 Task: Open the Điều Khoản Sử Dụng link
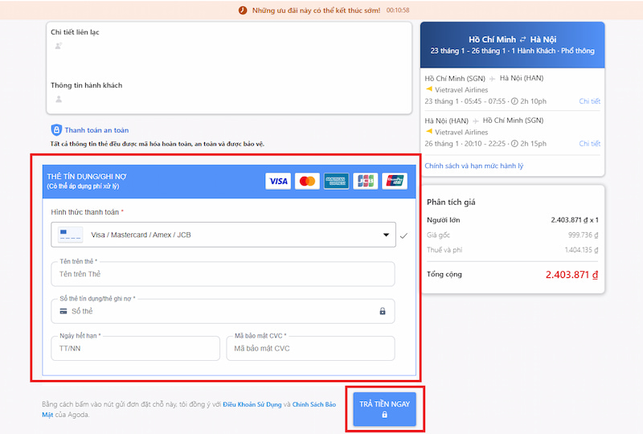pos(252,404)
